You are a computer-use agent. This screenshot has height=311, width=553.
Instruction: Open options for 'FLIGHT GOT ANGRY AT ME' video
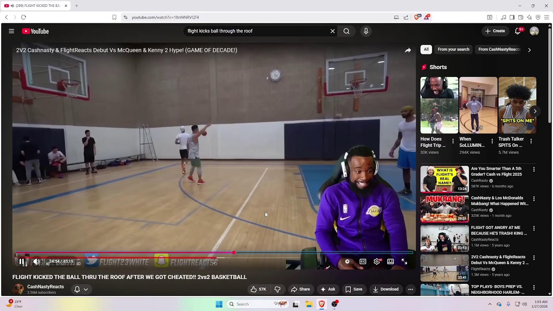(534, 228)
